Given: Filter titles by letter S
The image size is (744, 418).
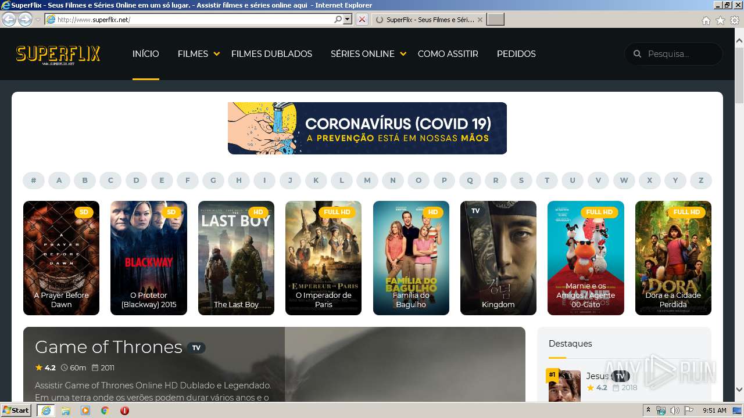Looking at the screenshot, I should click(521, 181).
